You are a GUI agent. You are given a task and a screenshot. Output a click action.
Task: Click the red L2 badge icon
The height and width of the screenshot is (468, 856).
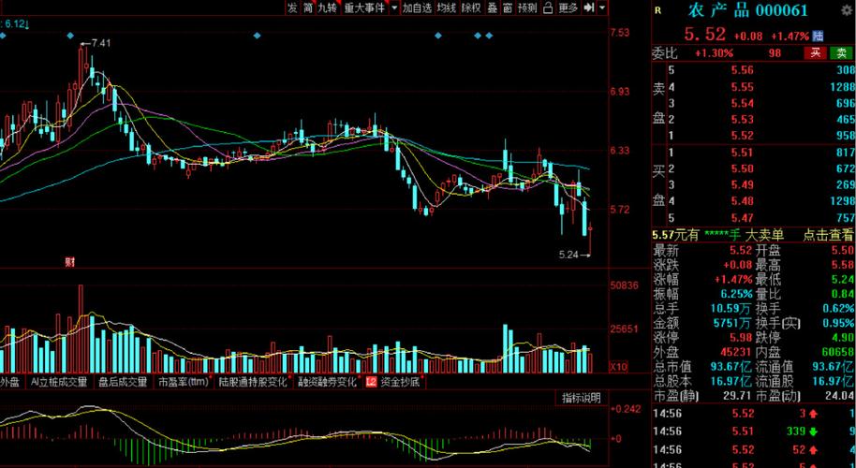point(372,382)
